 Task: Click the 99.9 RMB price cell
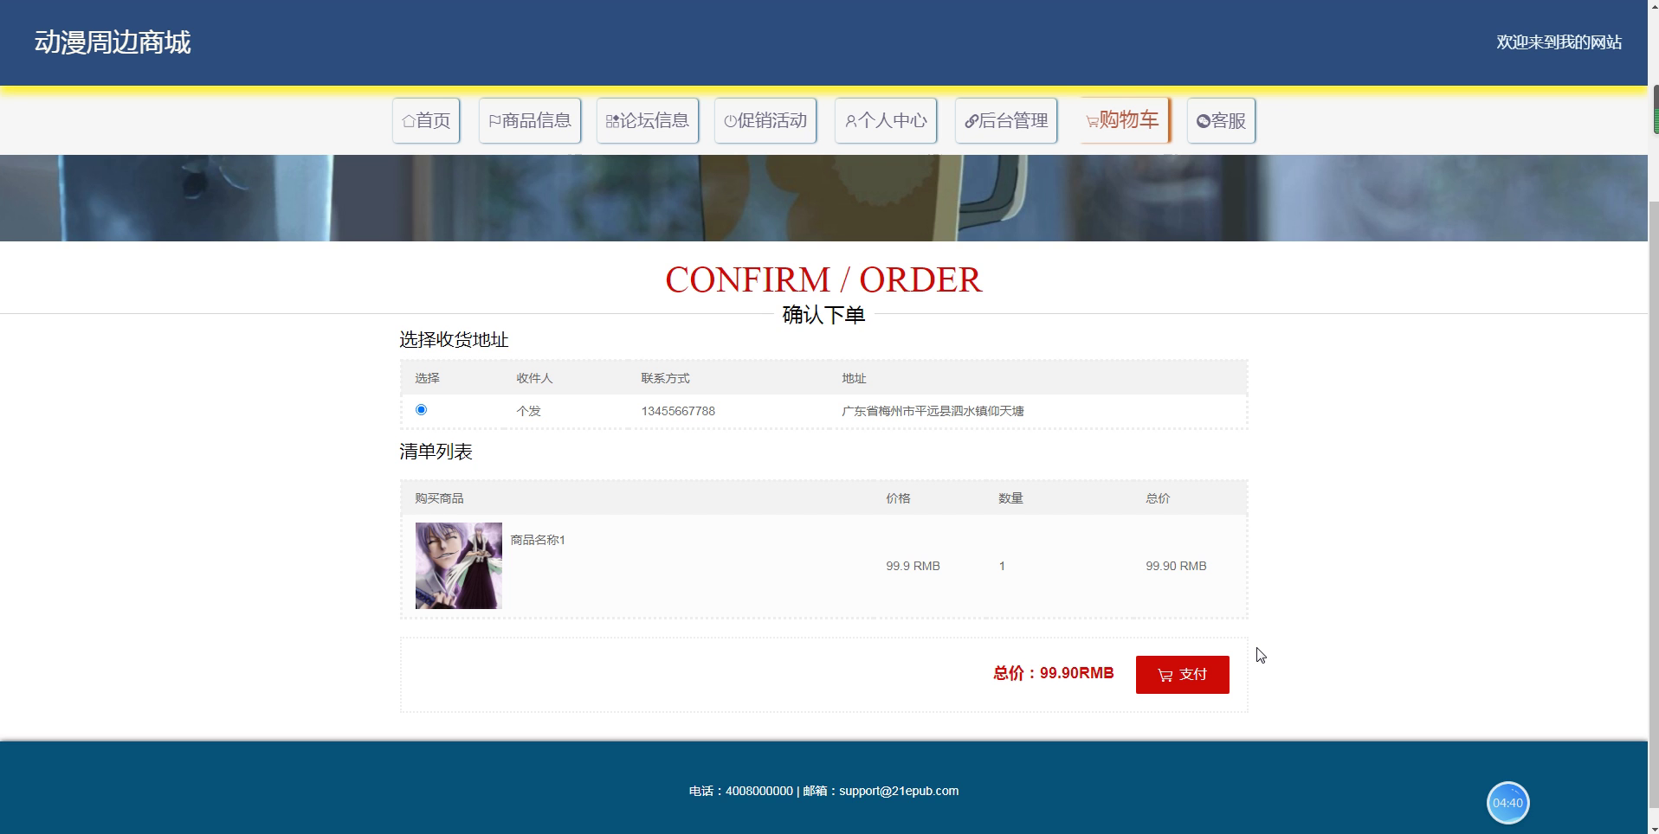(913, 566)
